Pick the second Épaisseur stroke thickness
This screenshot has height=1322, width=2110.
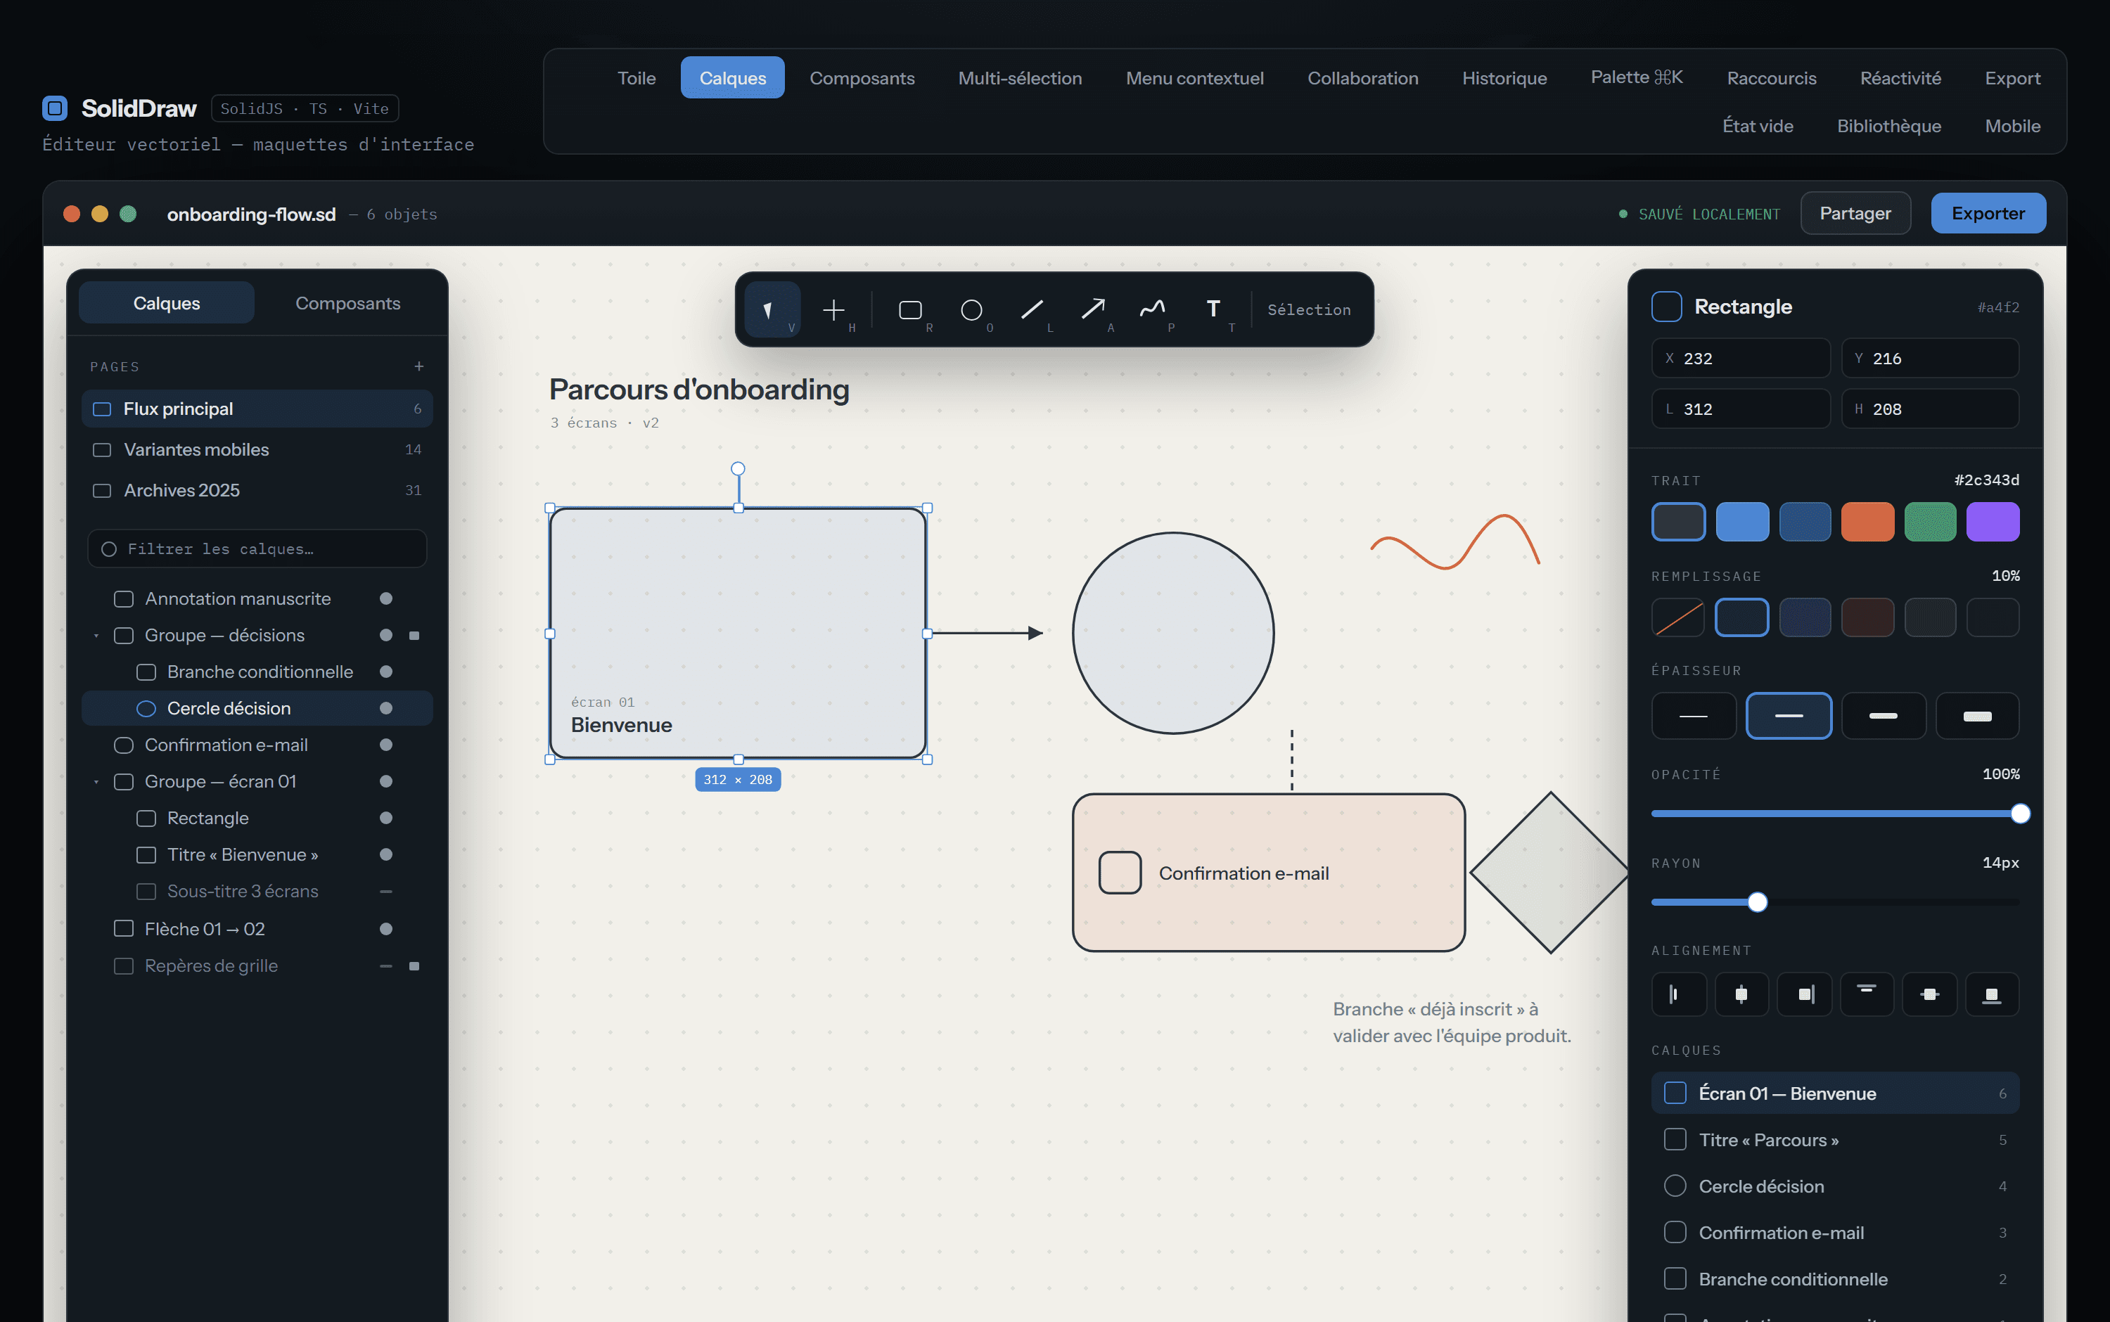point(1788,716)
